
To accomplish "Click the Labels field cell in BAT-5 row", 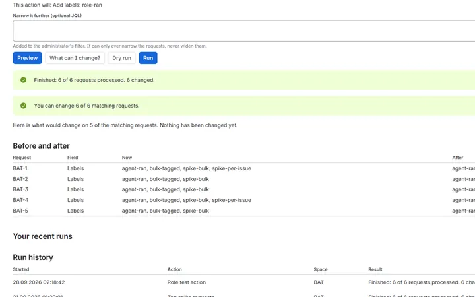I will point(75,211).
